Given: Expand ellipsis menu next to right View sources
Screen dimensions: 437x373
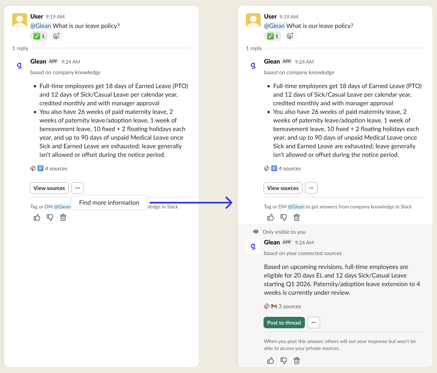Looking at the screenshot, I should pyautogui.click(x=311, y=188).
